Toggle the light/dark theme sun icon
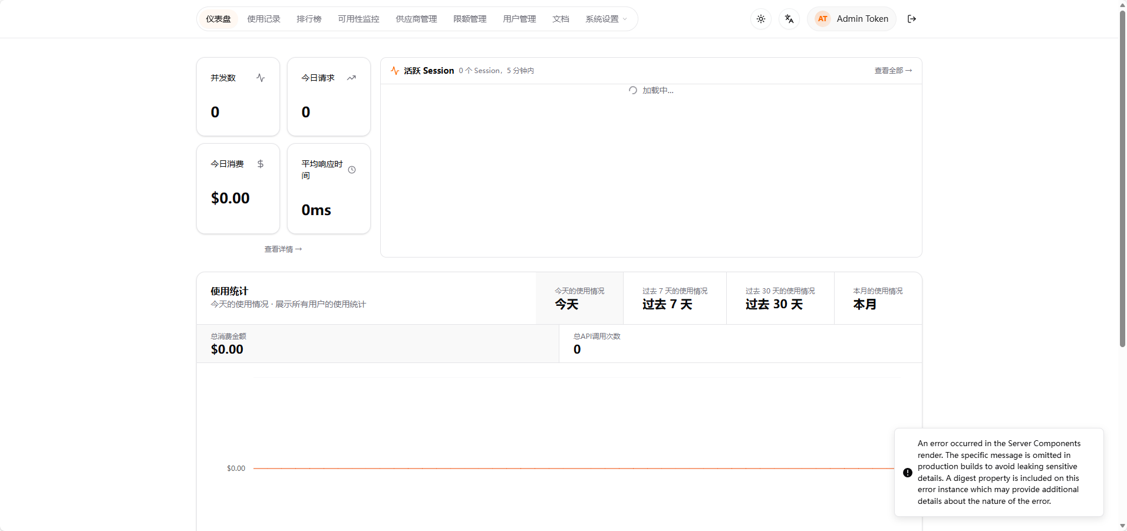Screen dimensions: 1127x531 coord(761,19)
